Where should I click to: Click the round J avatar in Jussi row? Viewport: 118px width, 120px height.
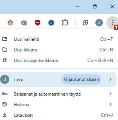[5, 80]
